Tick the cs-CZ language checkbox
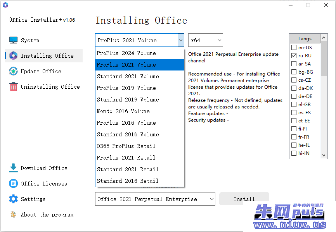 click(x=294, y=80)
